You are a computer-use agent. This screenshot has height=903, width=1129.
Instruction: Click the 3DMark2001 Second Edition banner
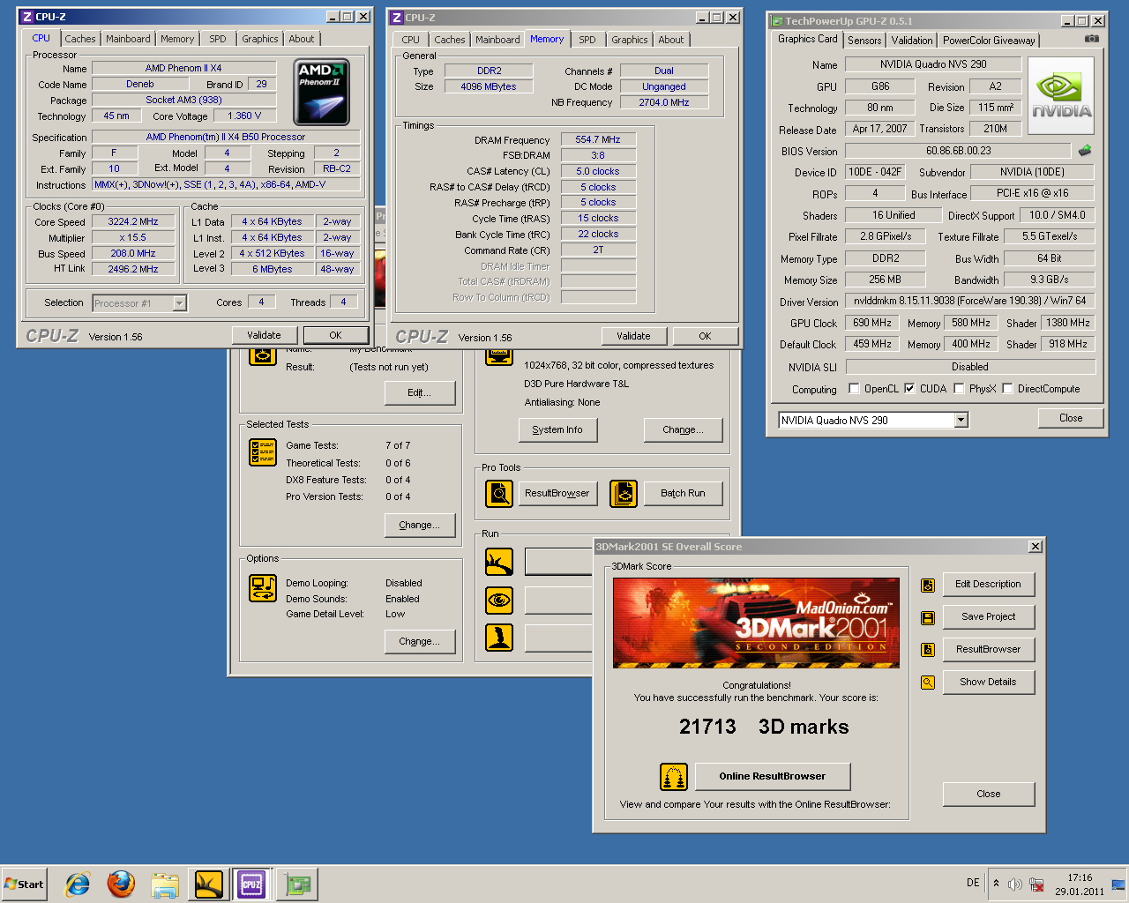point(756,623)
